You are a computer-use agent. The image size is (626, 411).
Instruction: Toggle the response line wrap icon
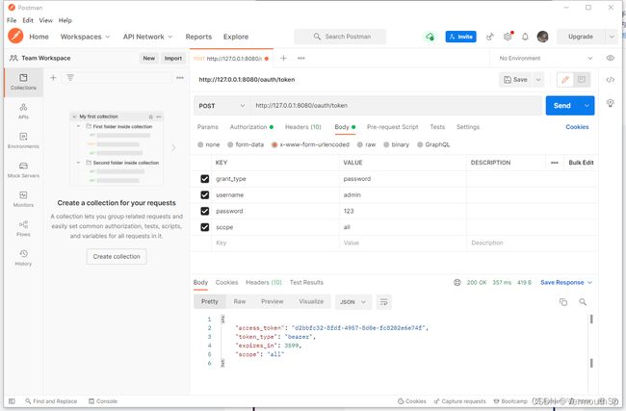383,301
